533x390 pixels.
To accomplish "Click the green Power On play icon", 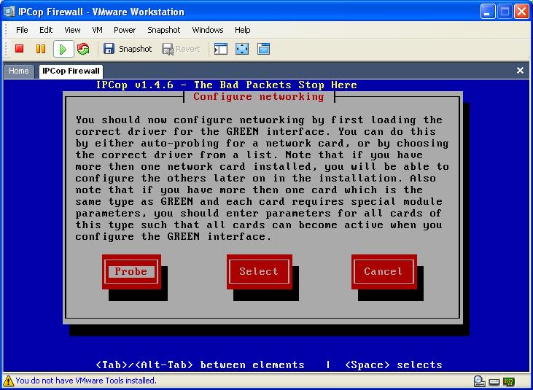I will 63,50.
